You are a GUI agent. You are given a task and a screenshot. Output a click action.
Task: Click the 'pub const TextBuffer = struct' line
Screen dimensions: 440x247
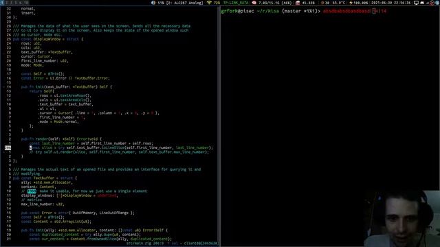point(45,178)
